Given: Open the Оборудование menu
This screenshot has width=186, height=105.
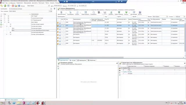Looking at the screenshot, I should click(x=27, y=3).
